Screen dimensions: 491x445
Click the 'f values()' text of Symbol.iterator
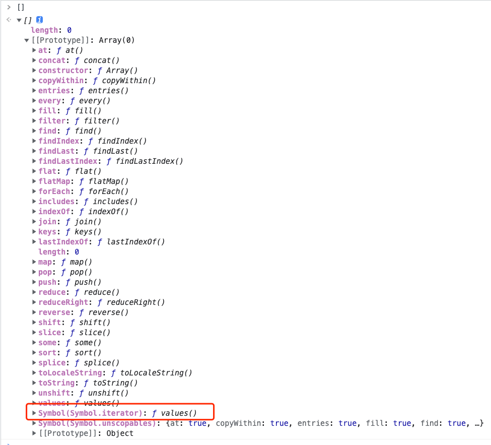174,413
